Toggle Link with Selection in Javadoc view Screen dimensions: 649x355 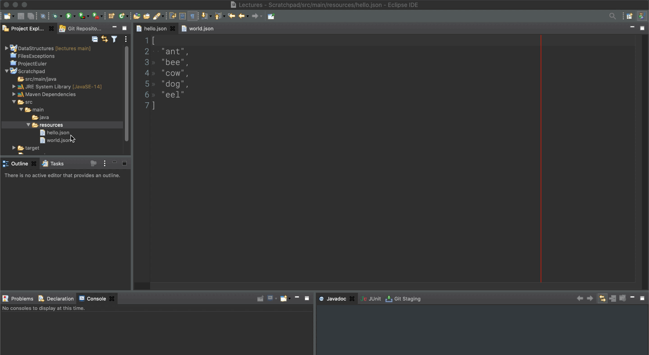coord(602,299)
